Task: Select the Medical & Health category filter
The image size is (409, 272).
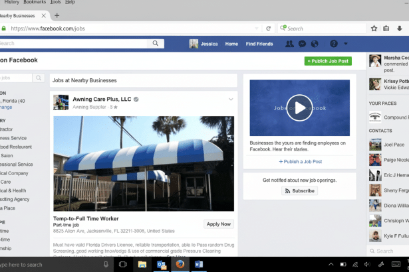Action: (x=13, y=190)
